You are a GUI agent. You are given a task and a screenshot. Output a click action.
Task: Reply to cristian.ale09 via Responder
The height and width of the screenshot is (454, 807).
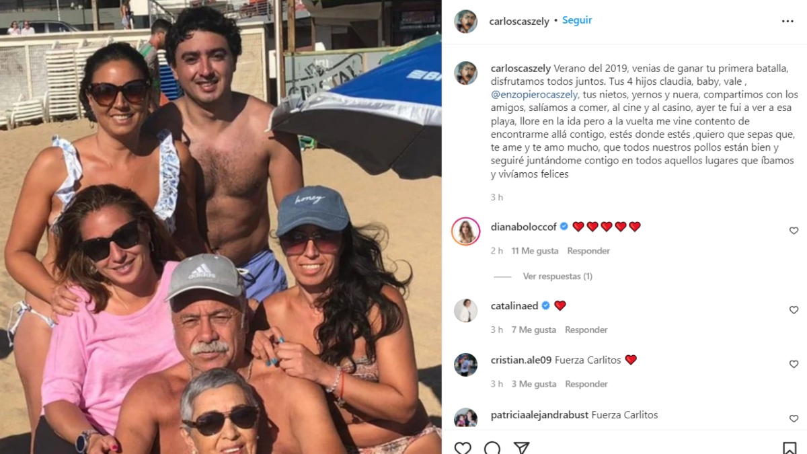(x=586, y=384)
